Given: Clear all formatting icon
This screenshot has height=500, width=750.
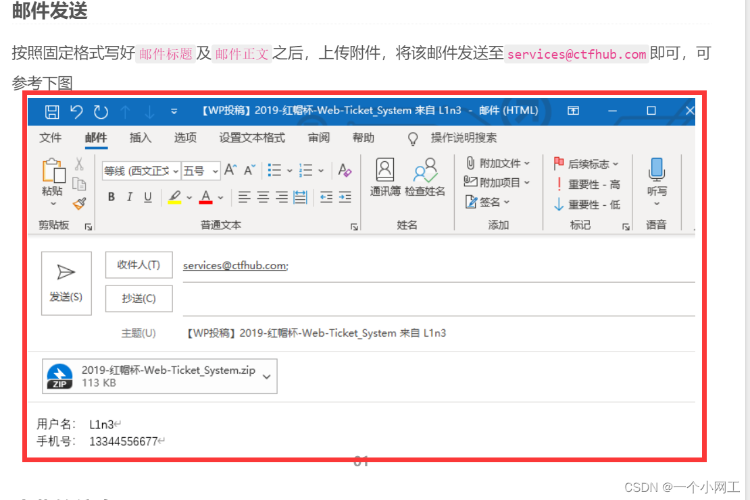Looking at the screenshot, I should 345,170.
